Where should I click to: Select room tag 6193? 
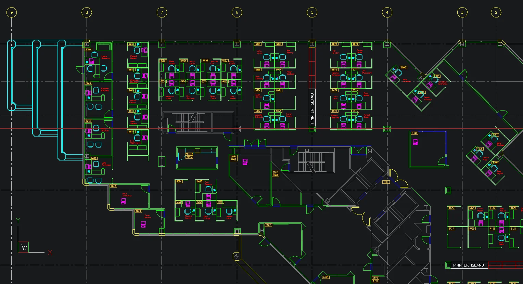326,277
